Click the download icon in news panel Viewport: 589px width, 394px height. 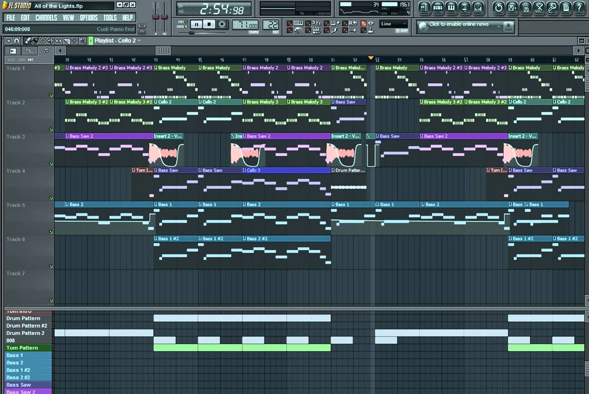[508, 26]
